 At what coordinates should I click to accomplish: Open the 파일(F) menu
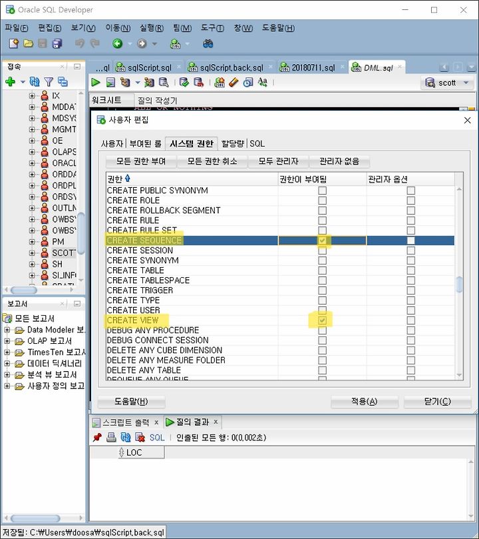coord(17,28)
